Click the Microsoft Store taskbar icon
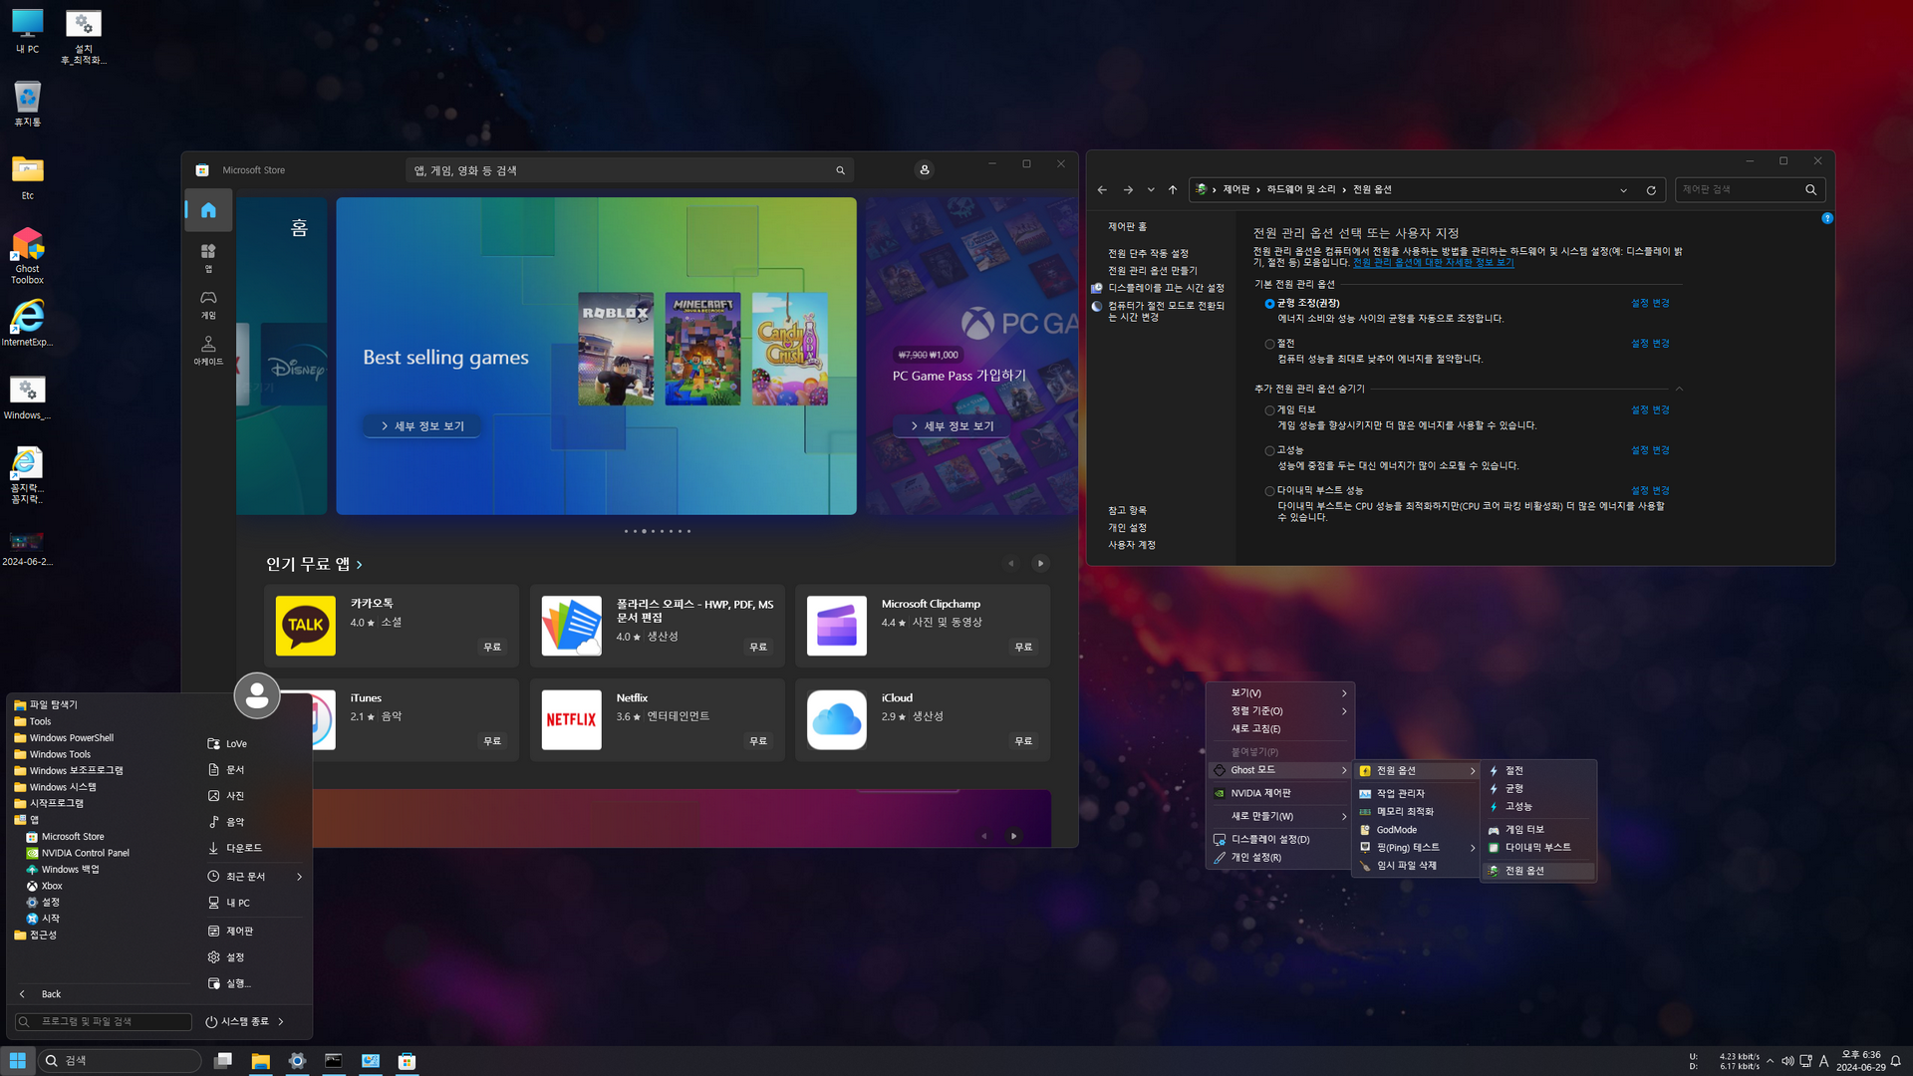The width and height of the screenshot is (1913, 1076). coord(407,1061)
